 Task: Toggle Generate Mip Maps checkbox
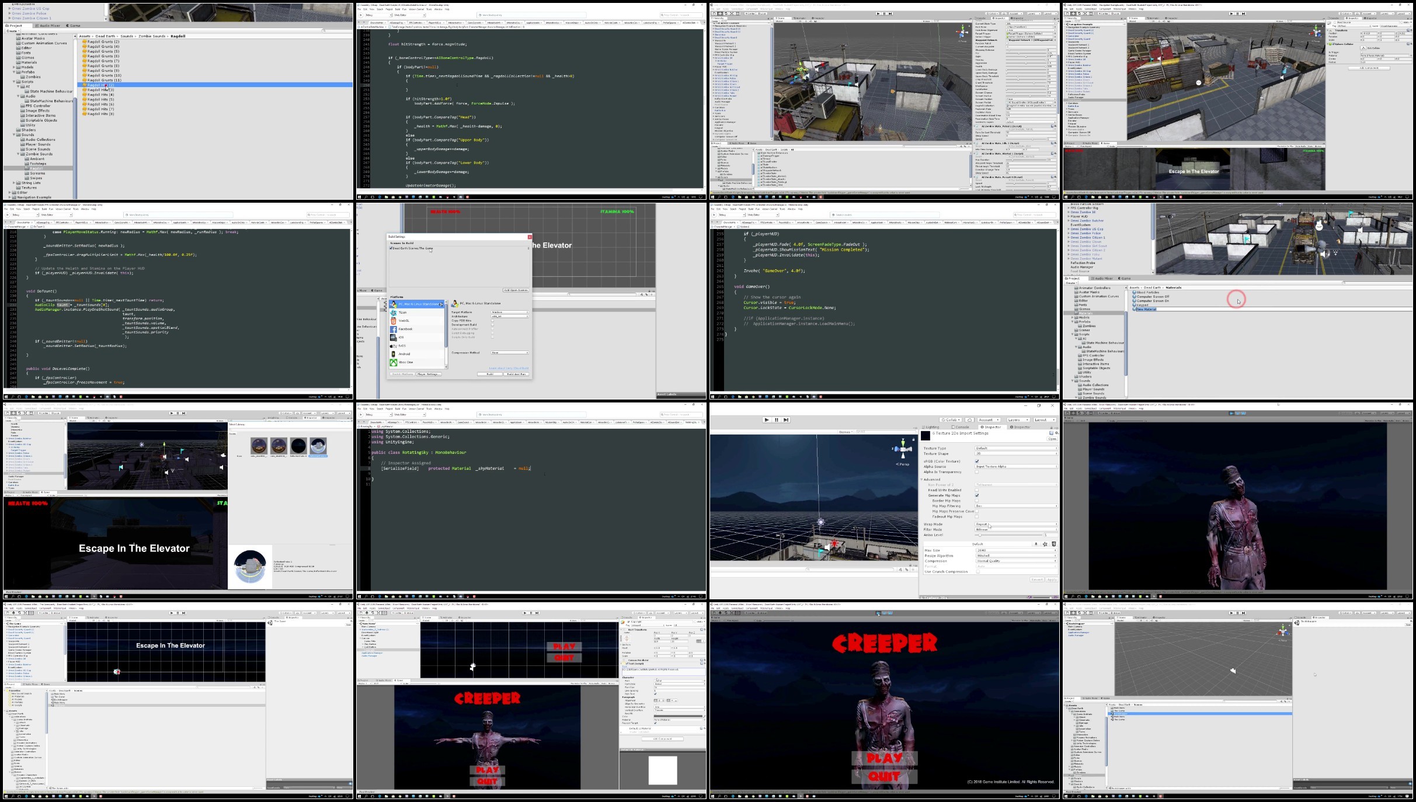977,495
